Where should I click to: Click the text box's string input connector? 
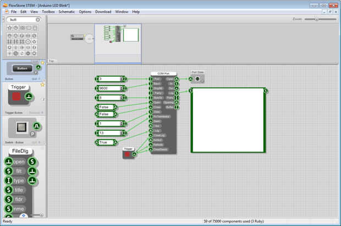191,90
